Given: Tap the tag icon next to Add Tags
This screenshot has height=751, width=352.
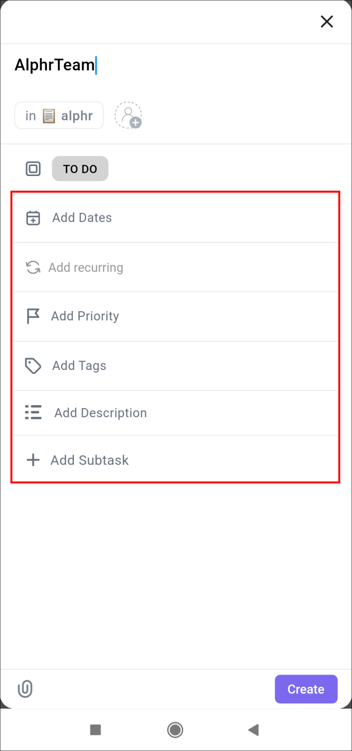Looking at the screenshot, I should 33,366.
